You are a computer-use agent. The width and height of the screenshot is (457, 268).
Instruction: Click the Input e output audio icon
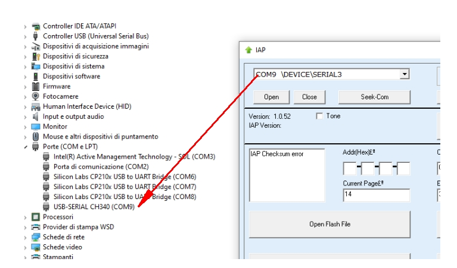tap(36, 116)
